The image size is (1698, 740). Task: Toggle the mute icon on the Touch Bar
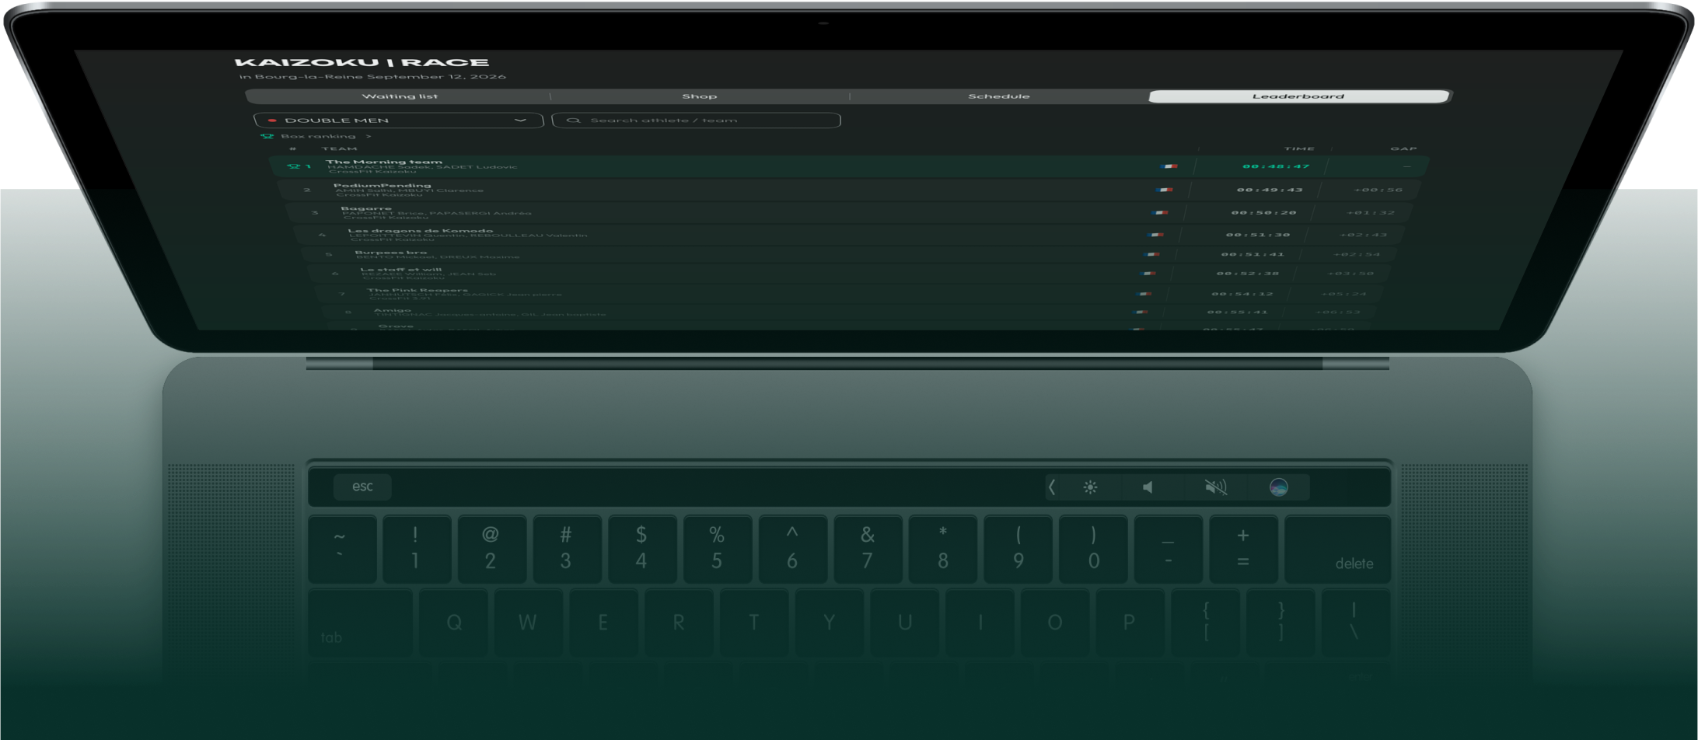1215,487
